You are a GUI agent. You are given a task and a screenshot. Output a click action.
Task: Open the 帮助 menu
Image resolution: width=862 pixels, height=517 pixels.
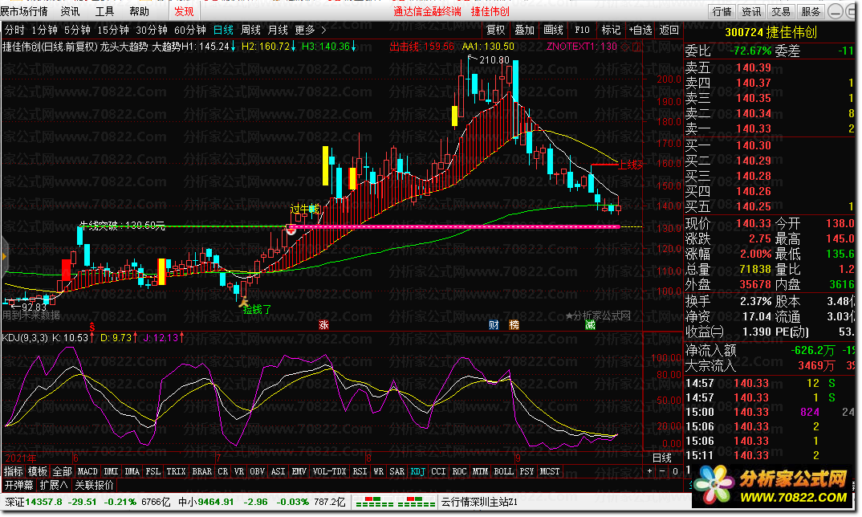point(139,11)
